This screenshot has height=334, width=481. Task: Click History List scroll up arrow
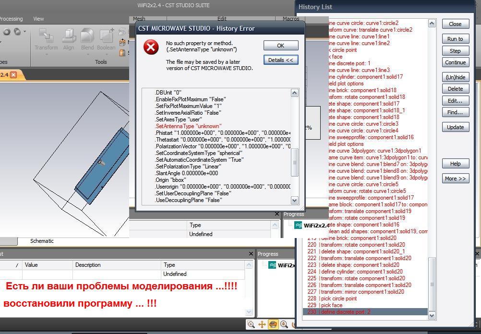tap(432, 24)
